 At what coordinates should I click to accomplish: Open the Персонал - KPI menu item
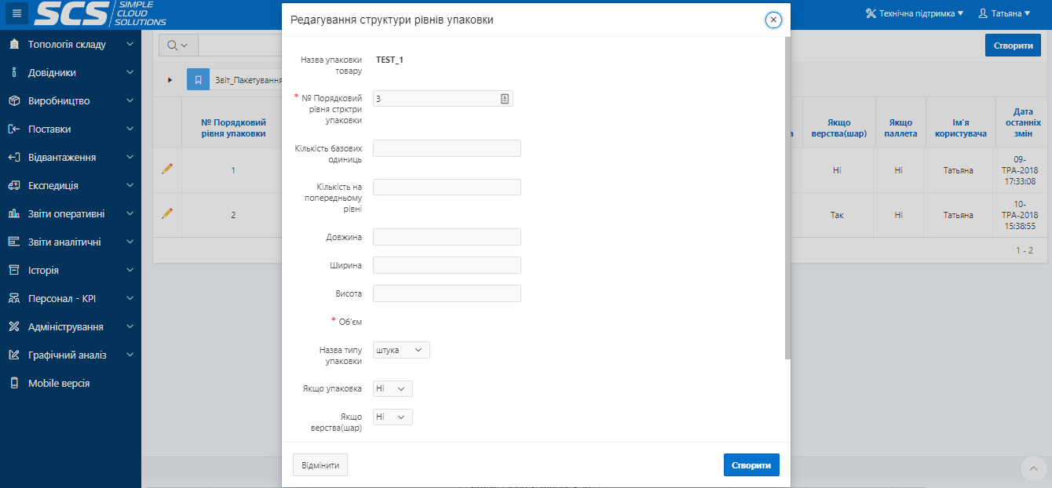point(71,299)
